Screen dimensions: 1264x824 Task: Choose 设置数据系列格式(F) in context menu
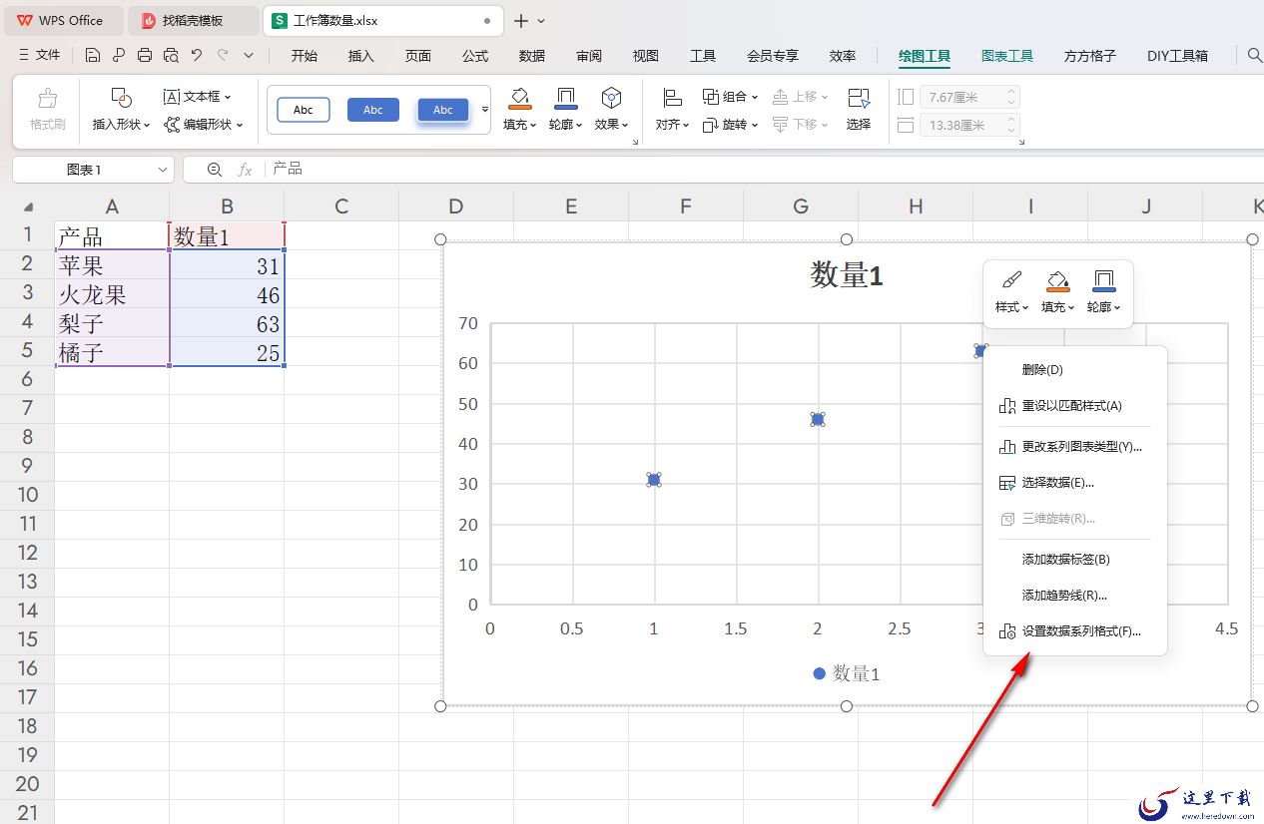(x=1075, y=631)
